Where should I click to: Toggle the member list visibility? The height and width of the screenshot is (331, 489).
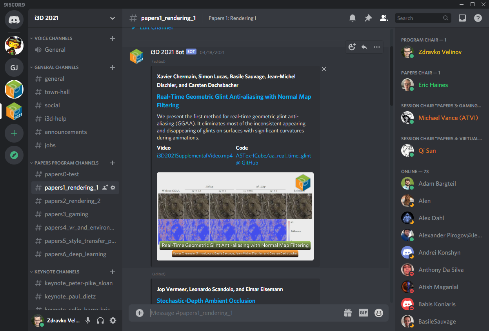click(384, 18)
